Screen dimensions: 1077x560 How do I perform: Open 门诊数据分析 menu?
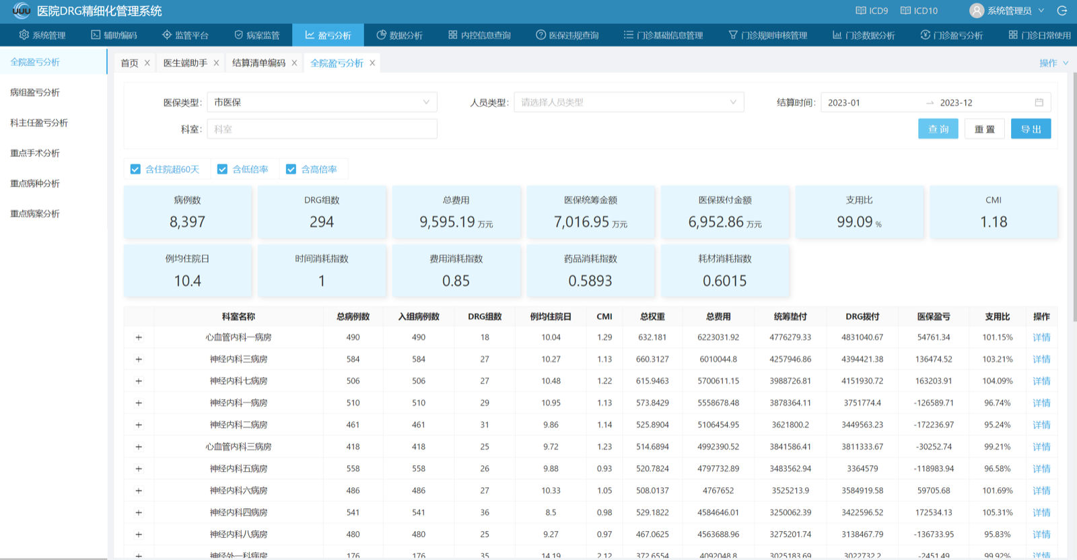tap(864, 35)
